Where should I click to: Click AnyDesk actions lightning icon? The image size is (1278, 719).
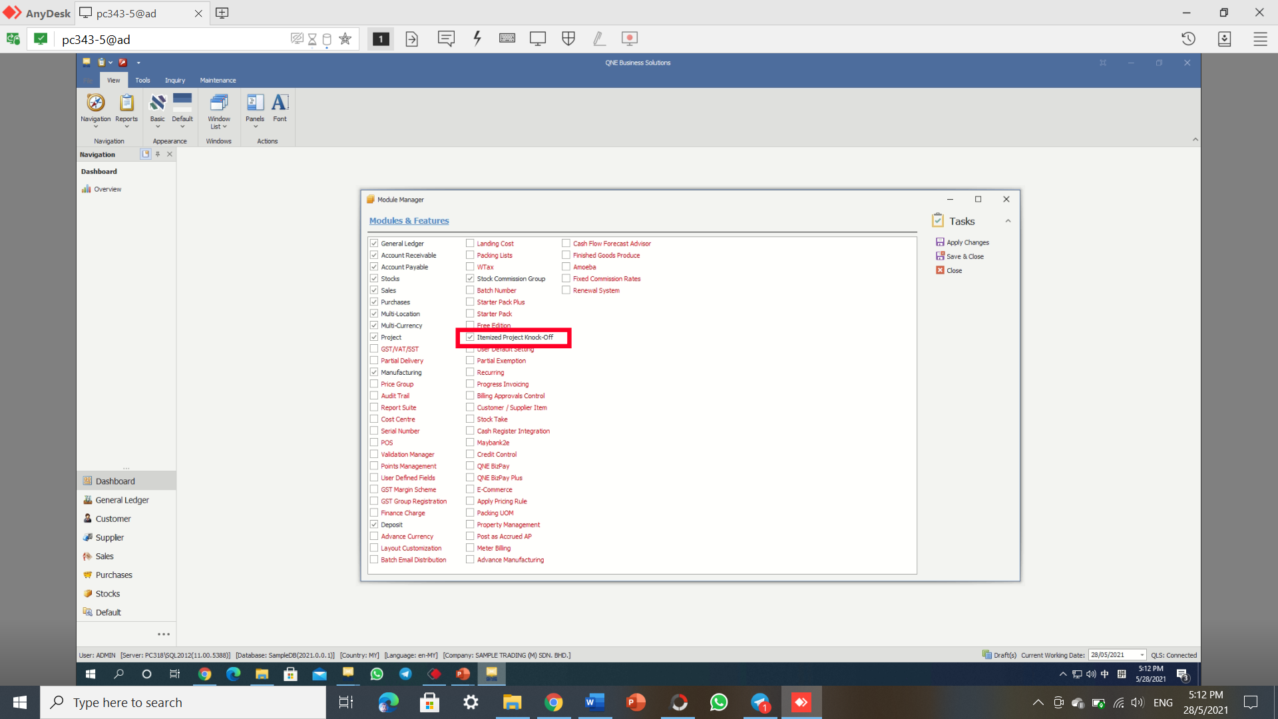477,39
